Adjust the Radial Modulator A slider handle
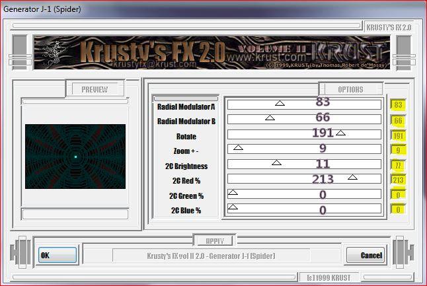Viewport: 427px width, 286px height. [x=280, y=103]
